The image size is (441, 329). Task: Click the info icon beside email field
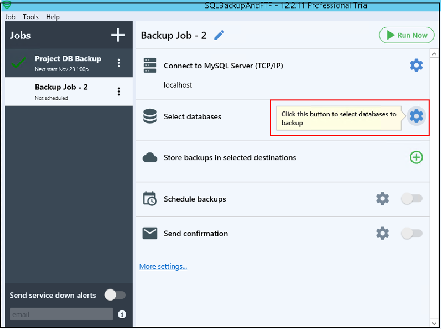[x=122, y=314]
